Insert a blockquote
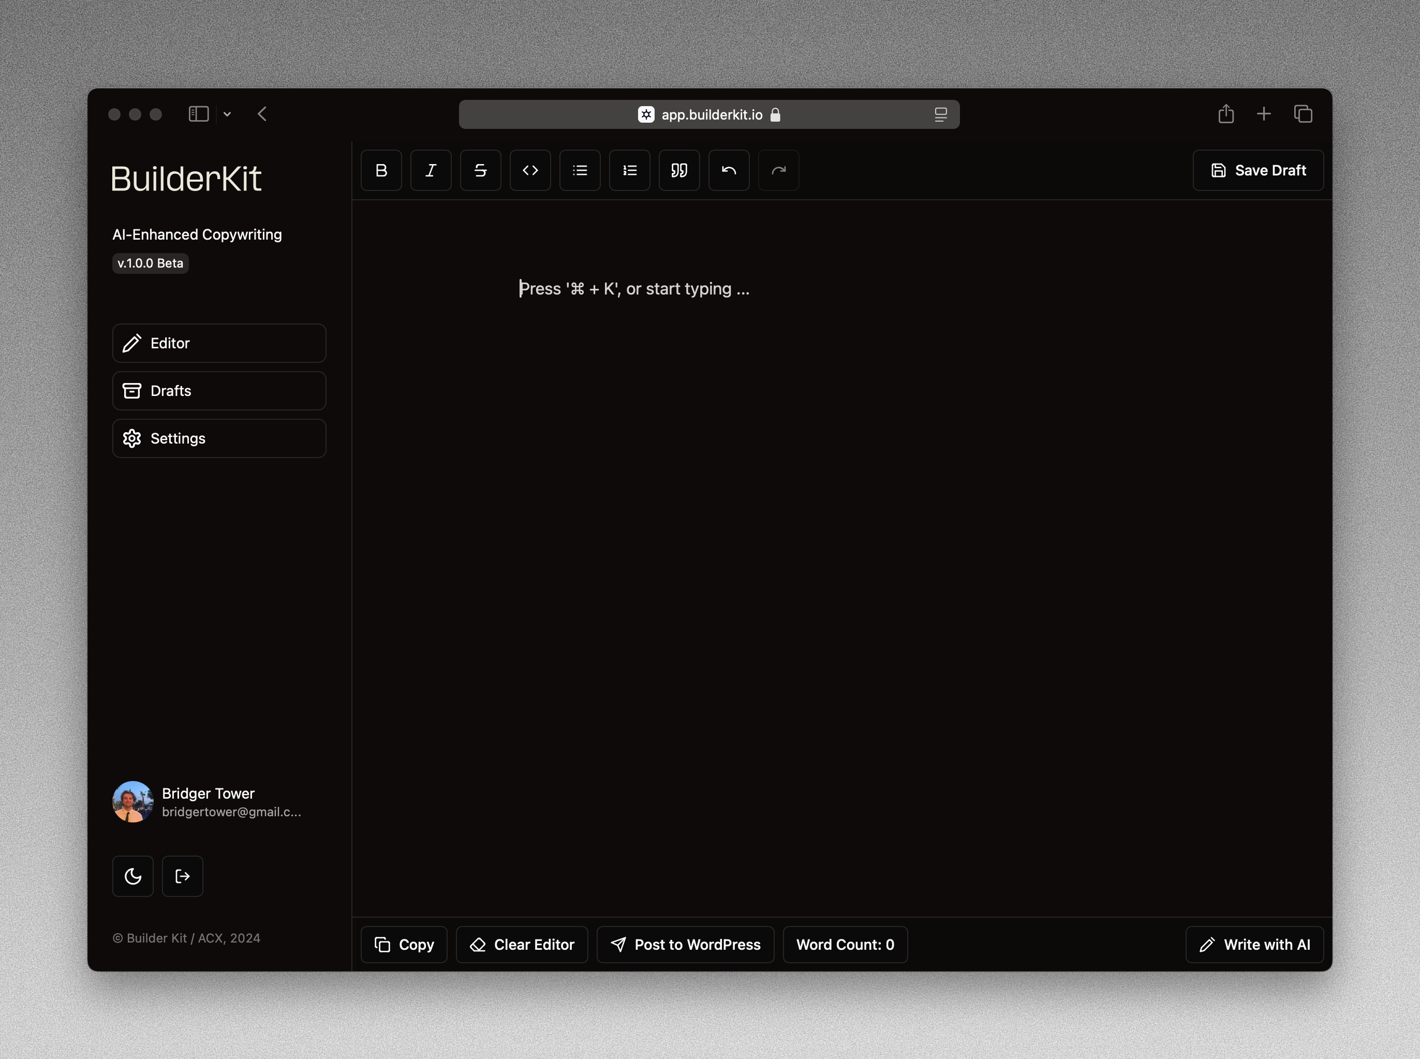Image resolution: width=1420 pixels, height=1059 pixels. (679, 170)
